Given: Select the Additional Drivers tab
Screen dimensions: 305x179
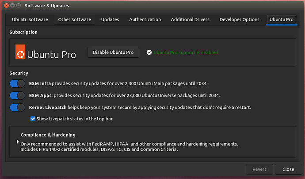Looking at the screenshot, I should tap(190, 20).
